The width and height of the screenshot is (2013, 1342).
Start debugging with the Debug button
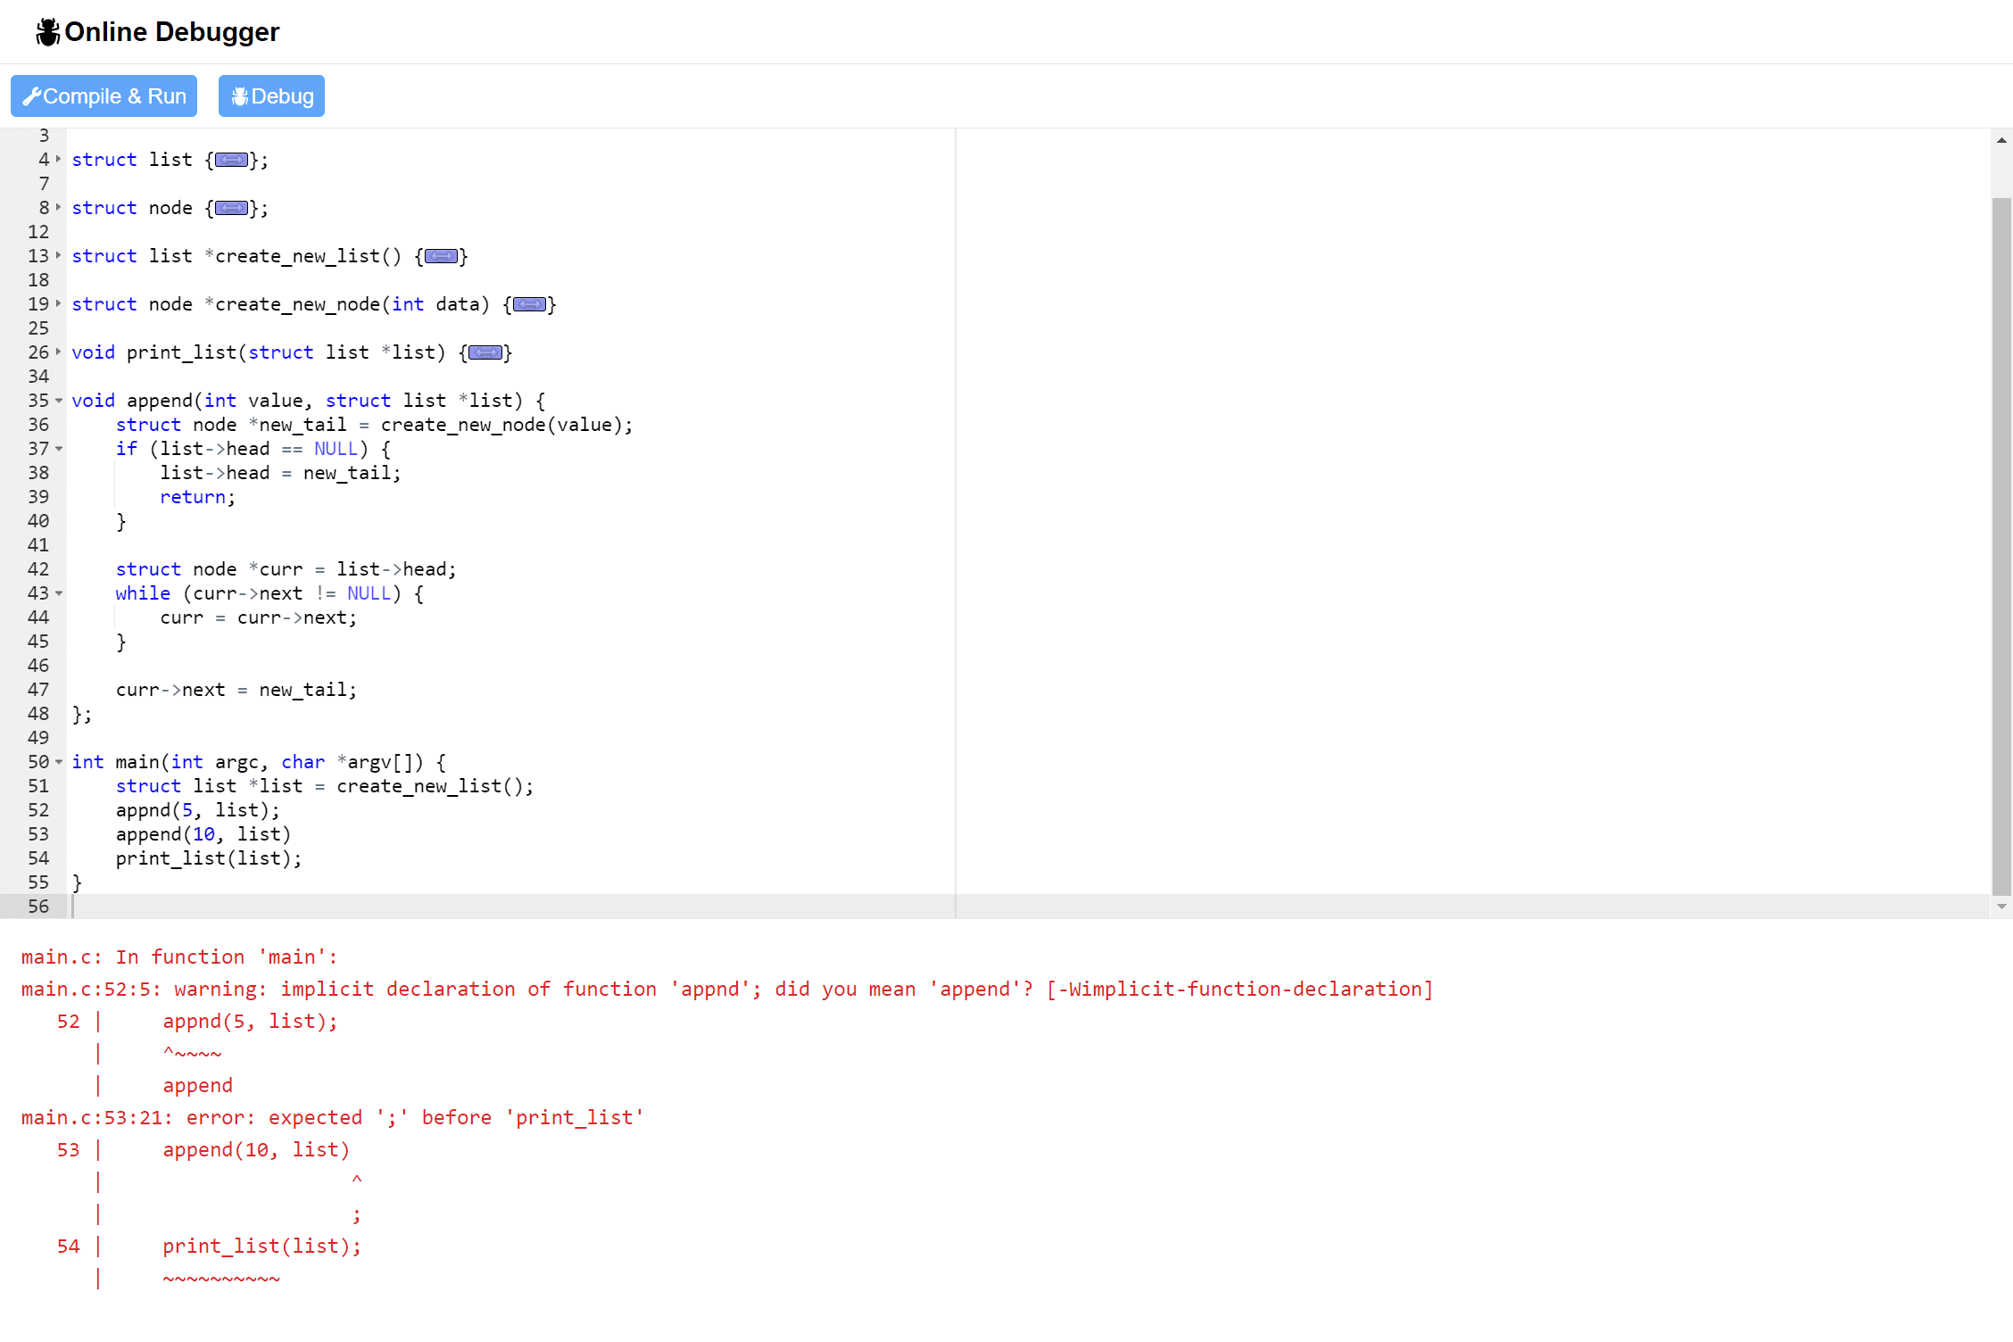click(271, 96)
